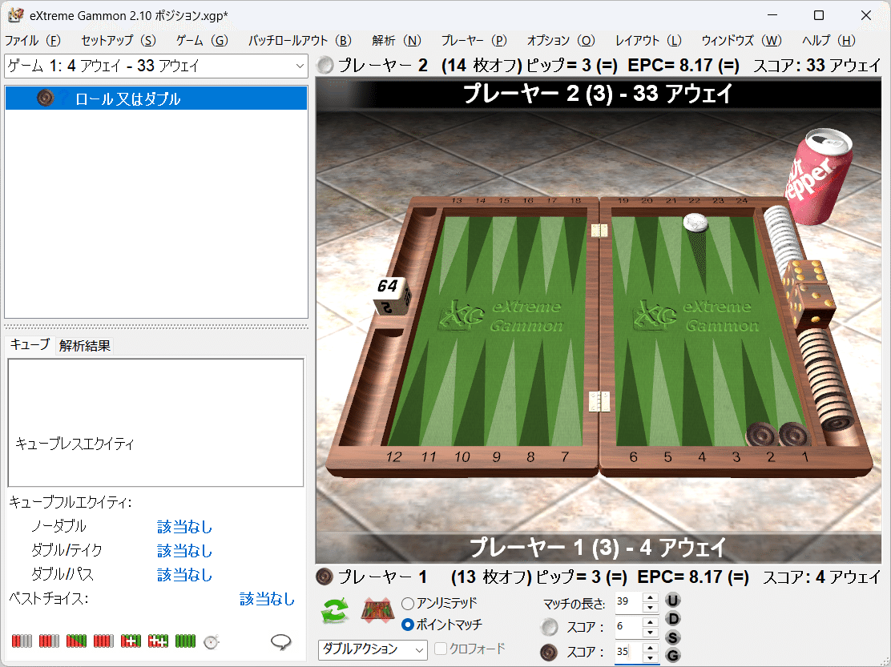Image resolution: width=891 pixels, height=667 pixels.
Task: Click the G button beside the score fields
Action: tap(671, 654)
